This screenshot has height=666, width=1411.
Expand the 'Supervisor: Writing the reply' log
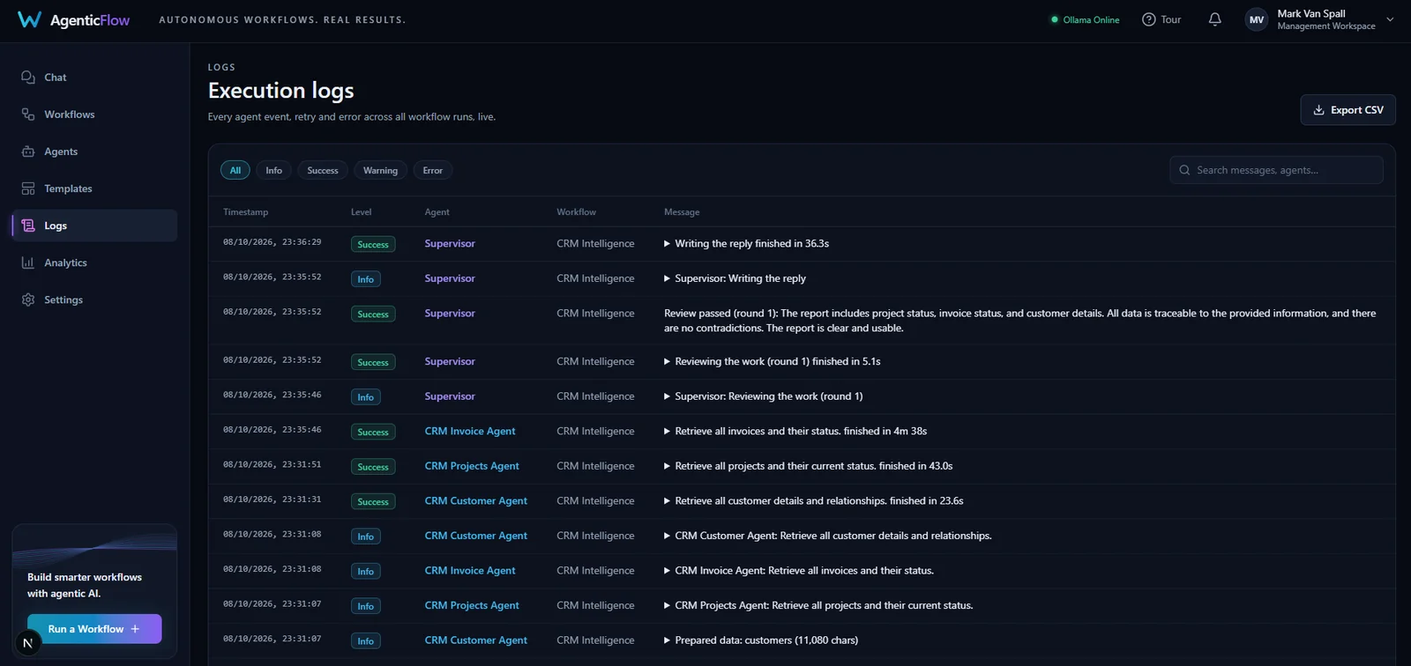coord(667,278)
